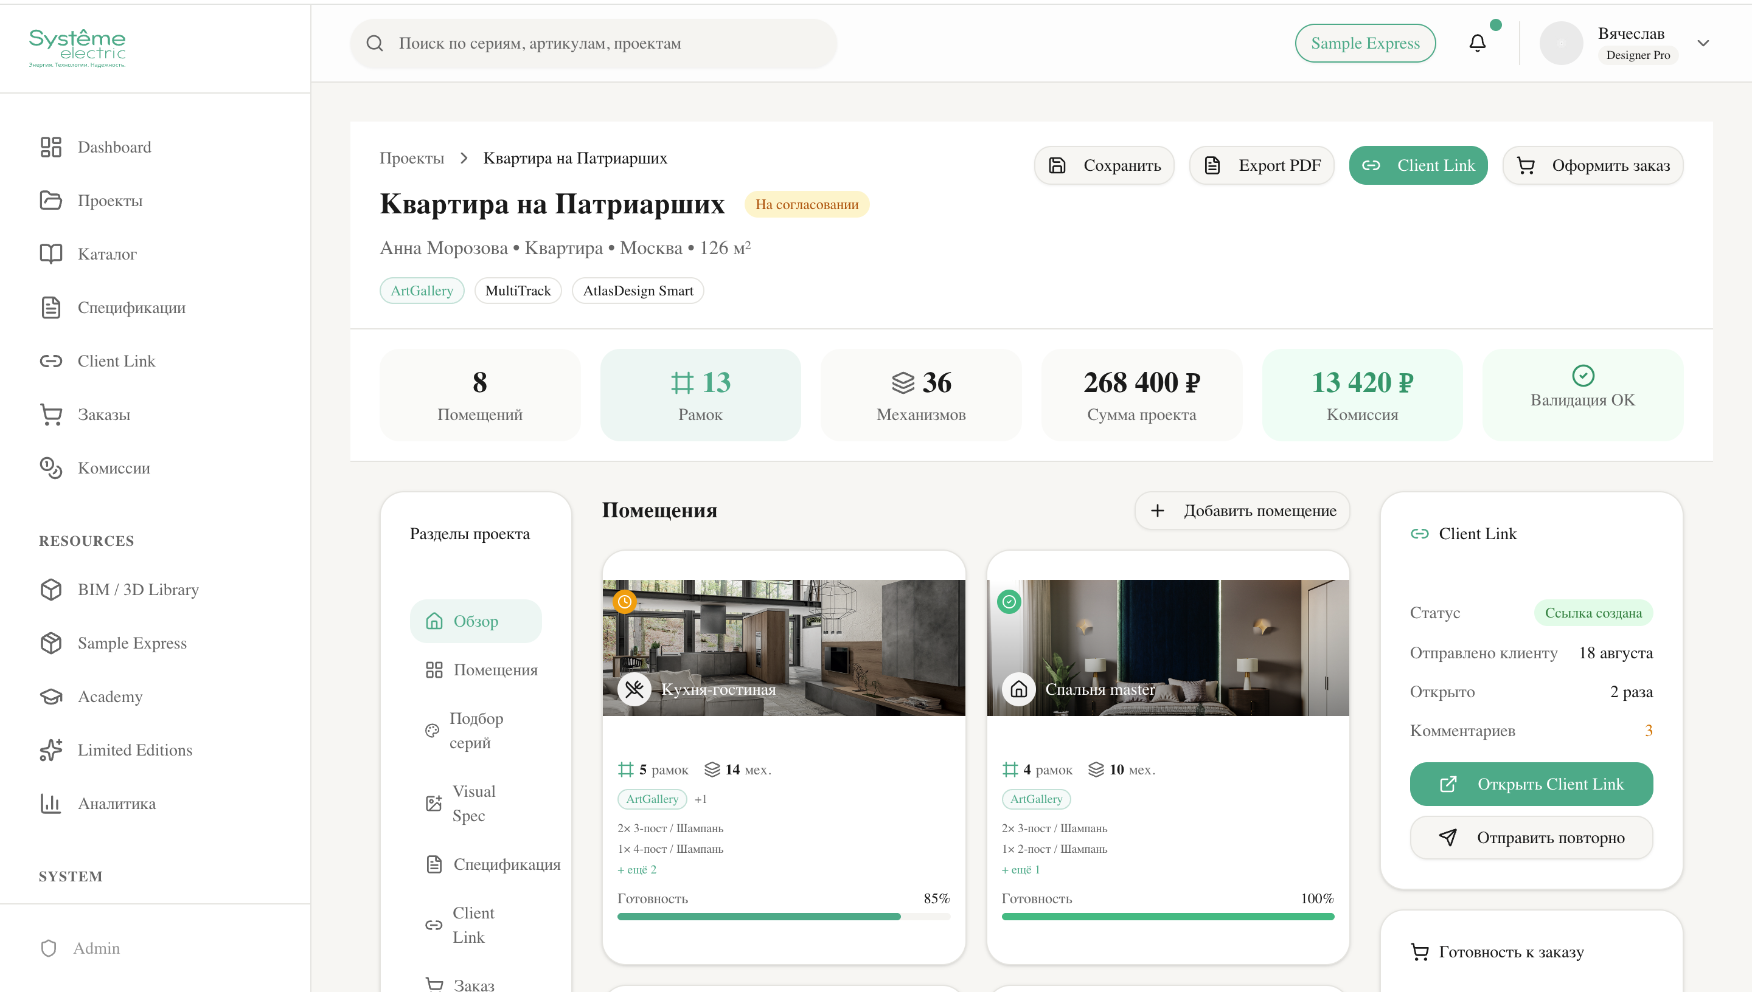1752x992 pixels.
Task: Click Оформить заказ button
Action: (1593, 165)
